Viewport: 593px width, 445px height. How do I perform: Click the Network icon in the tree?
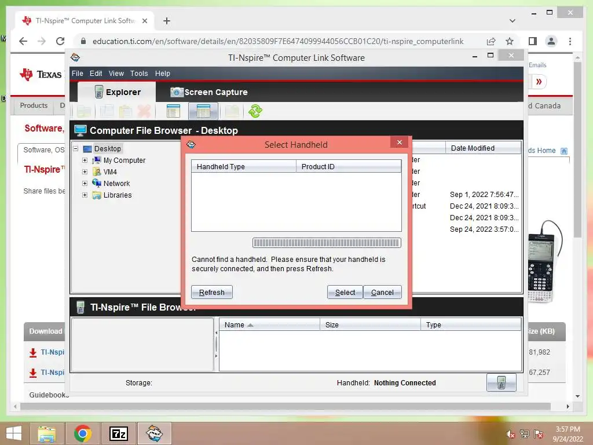coord(97,184)
